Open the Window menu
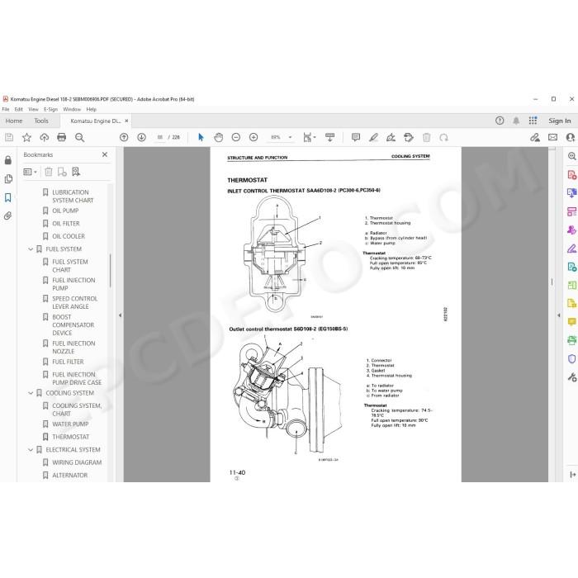This screenshot has height=578, width=578. coord(72,110)
